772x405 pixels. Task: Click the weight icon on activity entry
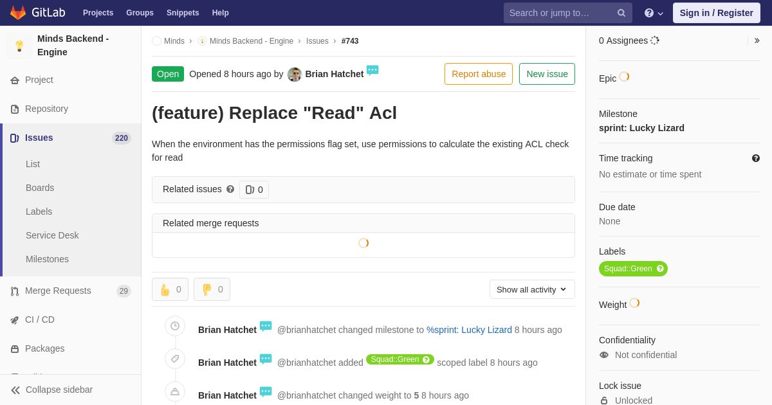pyautogui.click(x=175, y=392)
